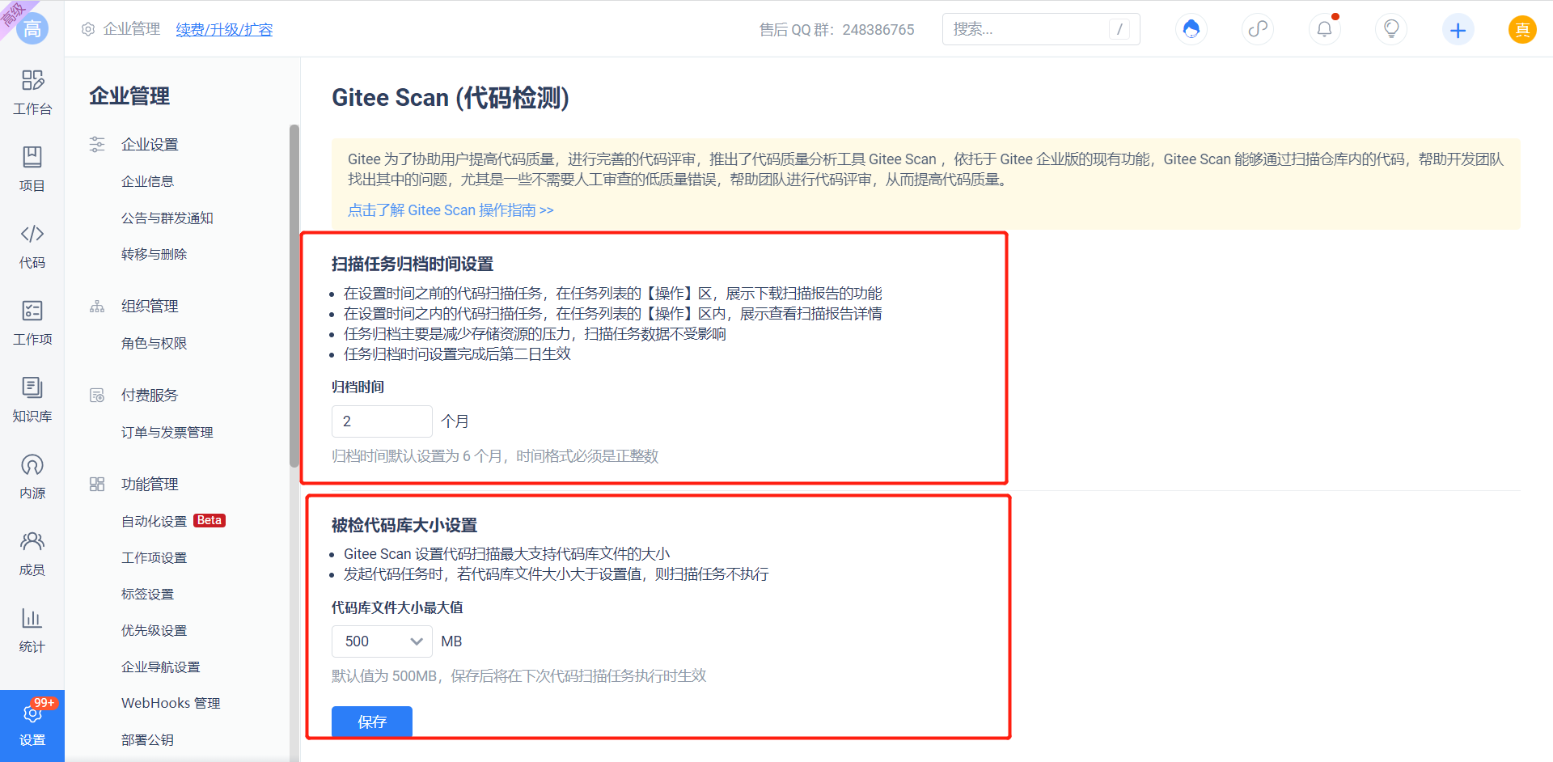Open the 500 MB size dropdown
This screenshot has width=1553, height=762.
(382, 641)
